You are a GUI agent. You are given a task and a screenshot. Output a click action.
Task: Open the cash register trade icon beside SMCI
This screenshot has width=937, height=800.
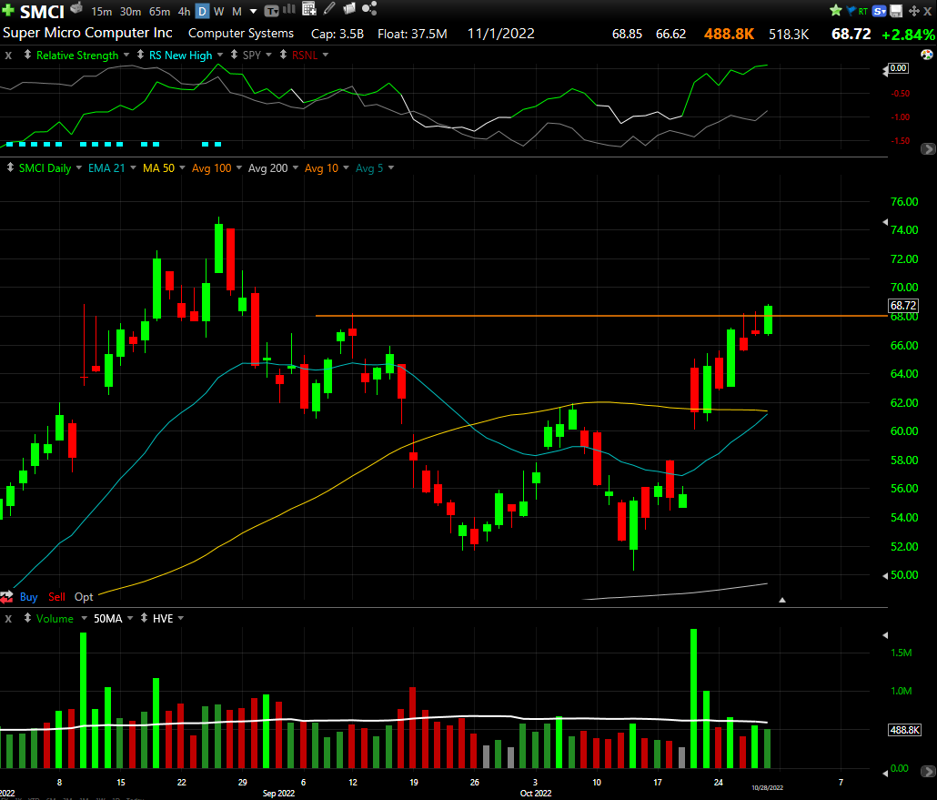tap(76, 8)
